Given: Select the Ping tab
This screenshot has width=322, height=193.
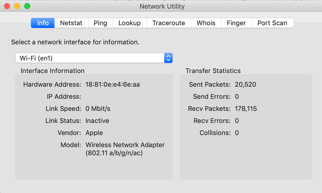Looking at the screenshot, I should tap(100, 23).
